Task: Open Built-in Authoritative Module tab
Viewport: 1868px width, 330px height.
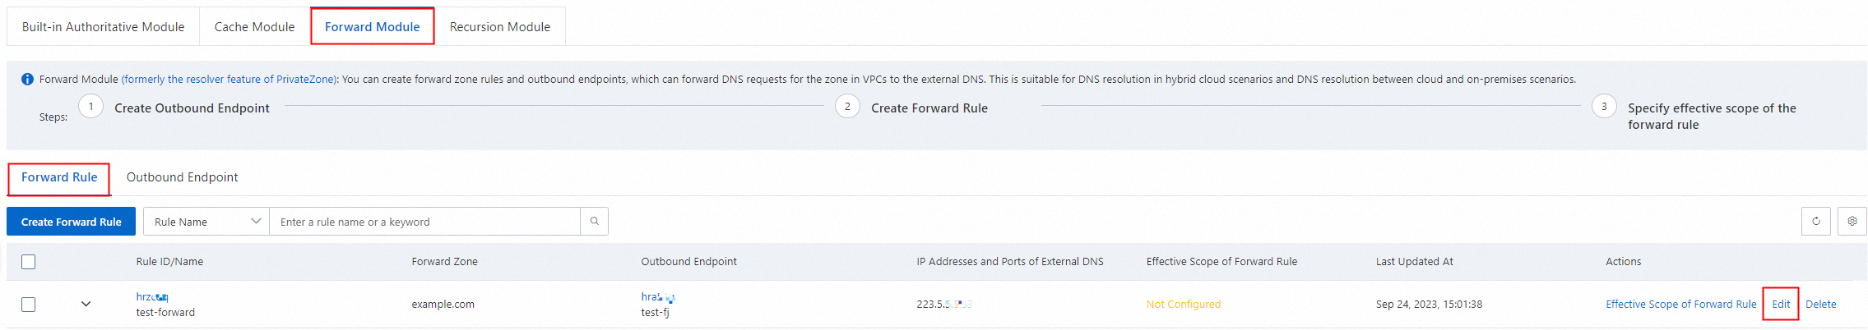Action: pos(103,27)
